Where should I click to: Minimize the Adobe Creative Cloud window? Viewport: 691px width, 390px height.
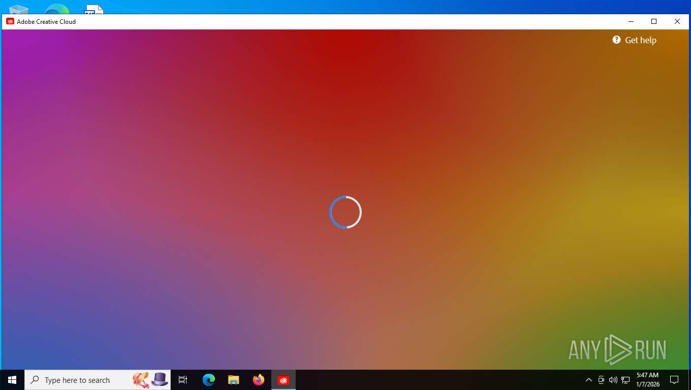(631, 21)
